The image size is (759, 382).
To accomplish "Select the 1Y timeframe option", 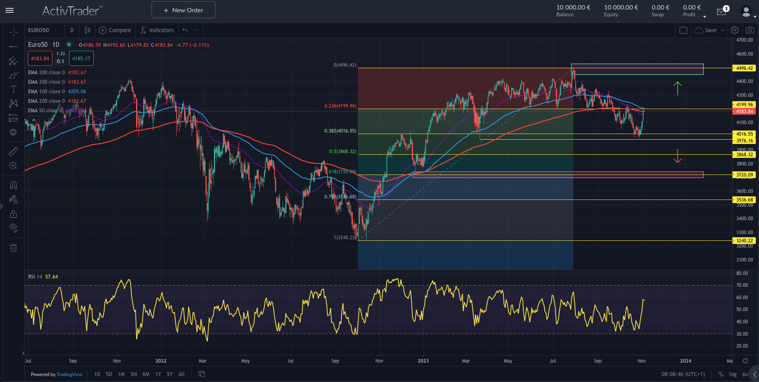I will (158, 374).
